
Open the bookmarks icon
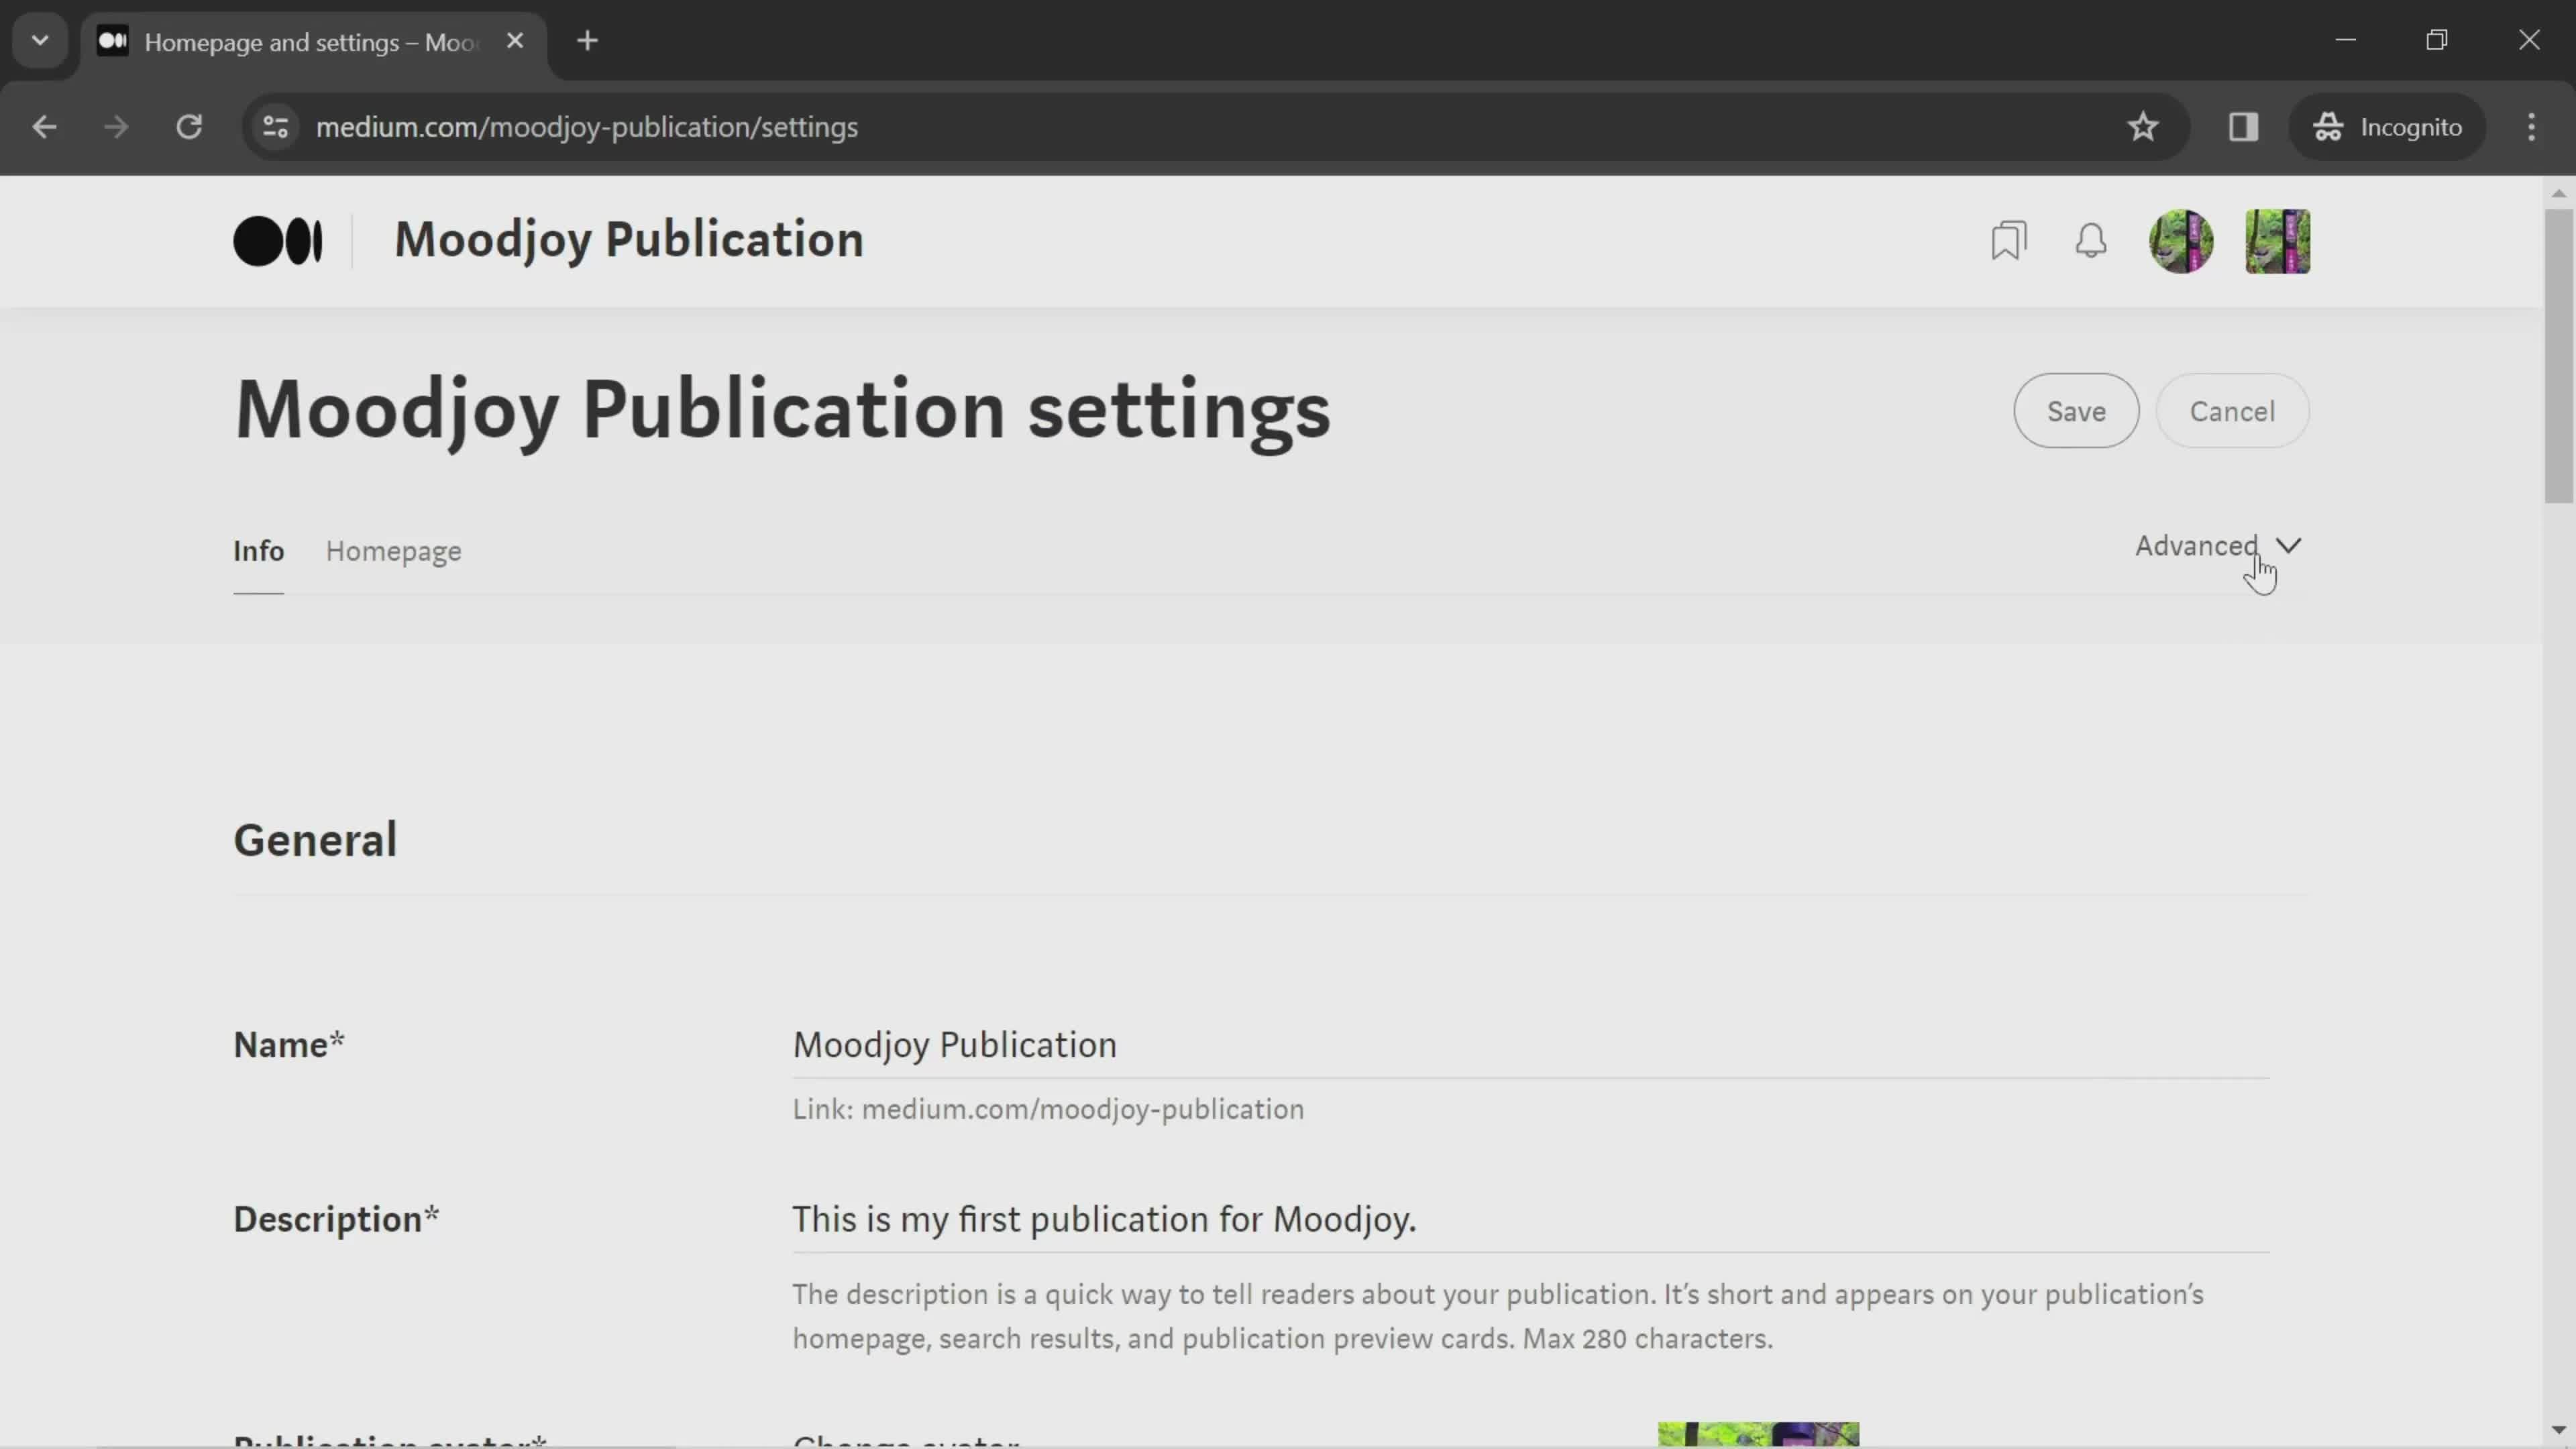2010,241
